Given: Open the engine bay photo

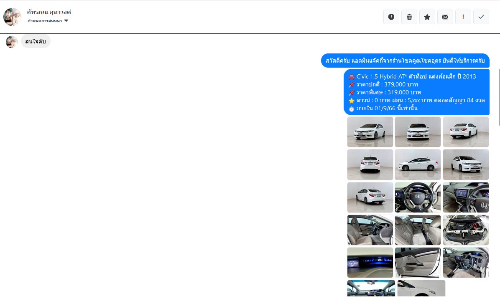Looking at the screenshot, I should [x=466, y=230].
